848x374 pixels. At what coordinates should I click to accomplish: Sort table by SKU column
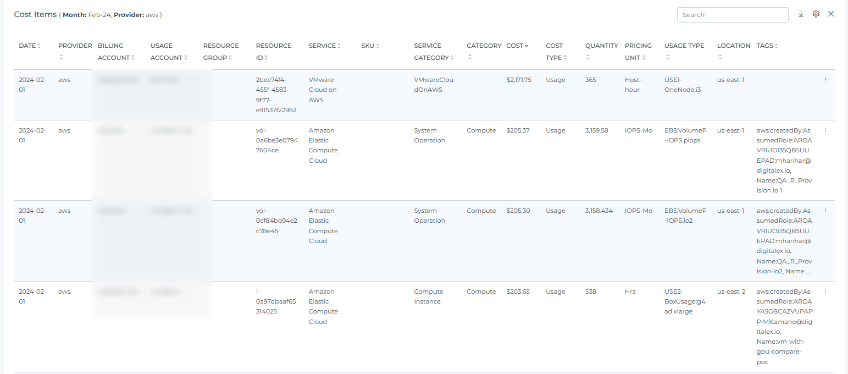pyautogui.click(x=378, y=46)
